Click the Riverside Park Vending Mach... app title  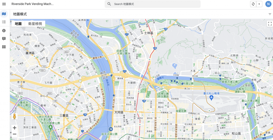(33, 4)
